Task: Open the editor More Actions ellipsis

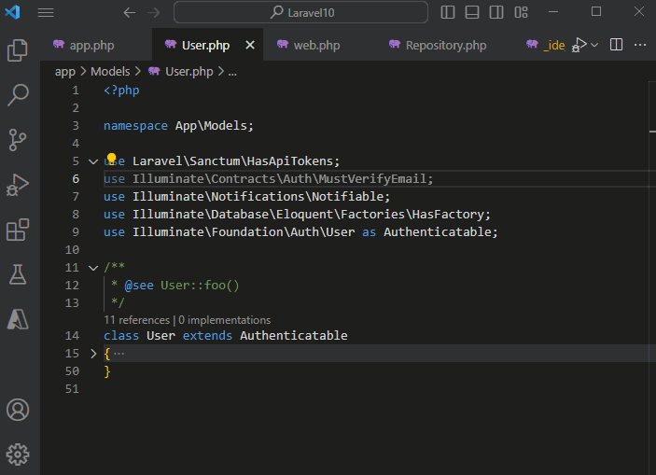Action: tap(640, 45)
